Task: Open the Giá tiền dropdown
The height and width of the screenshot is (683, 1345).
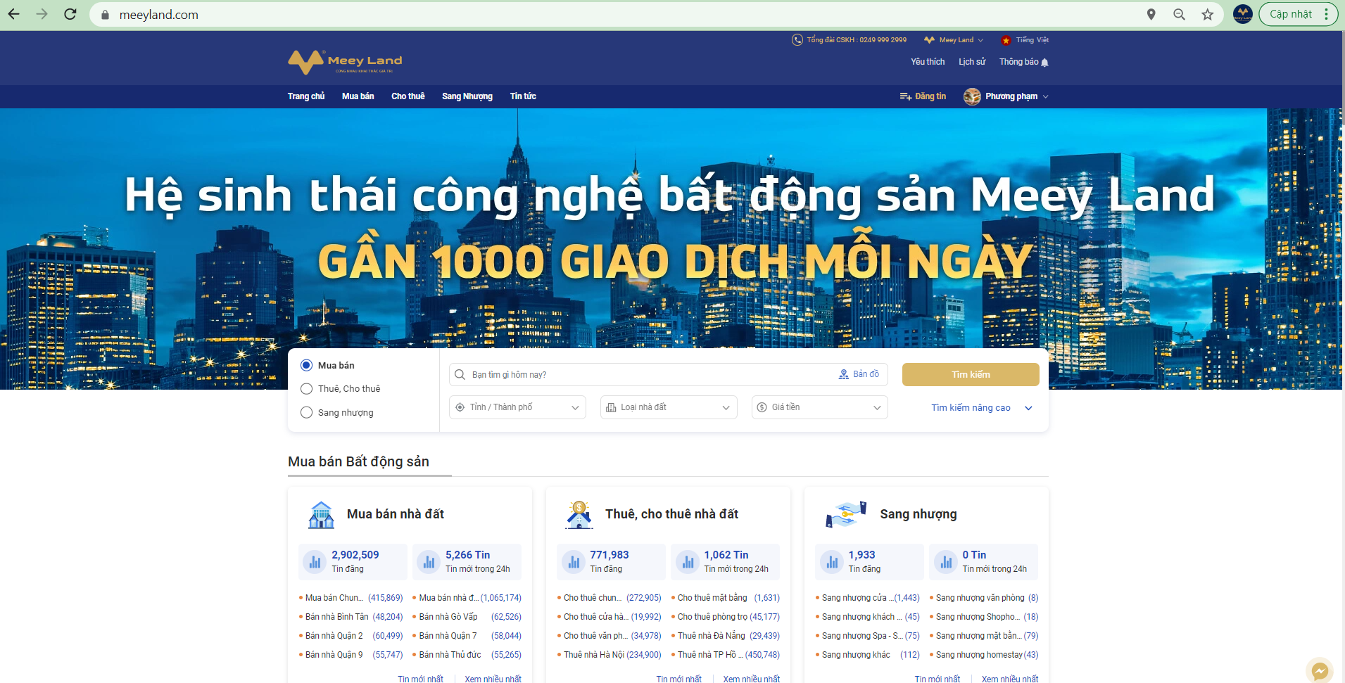Action: click(820, 407)
